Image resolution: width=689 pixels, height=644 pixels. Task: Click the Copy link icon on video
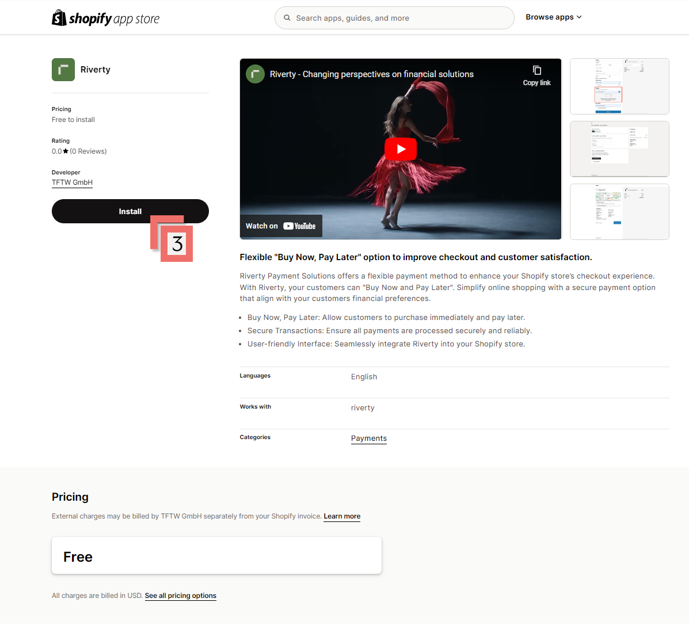[536, 71]
